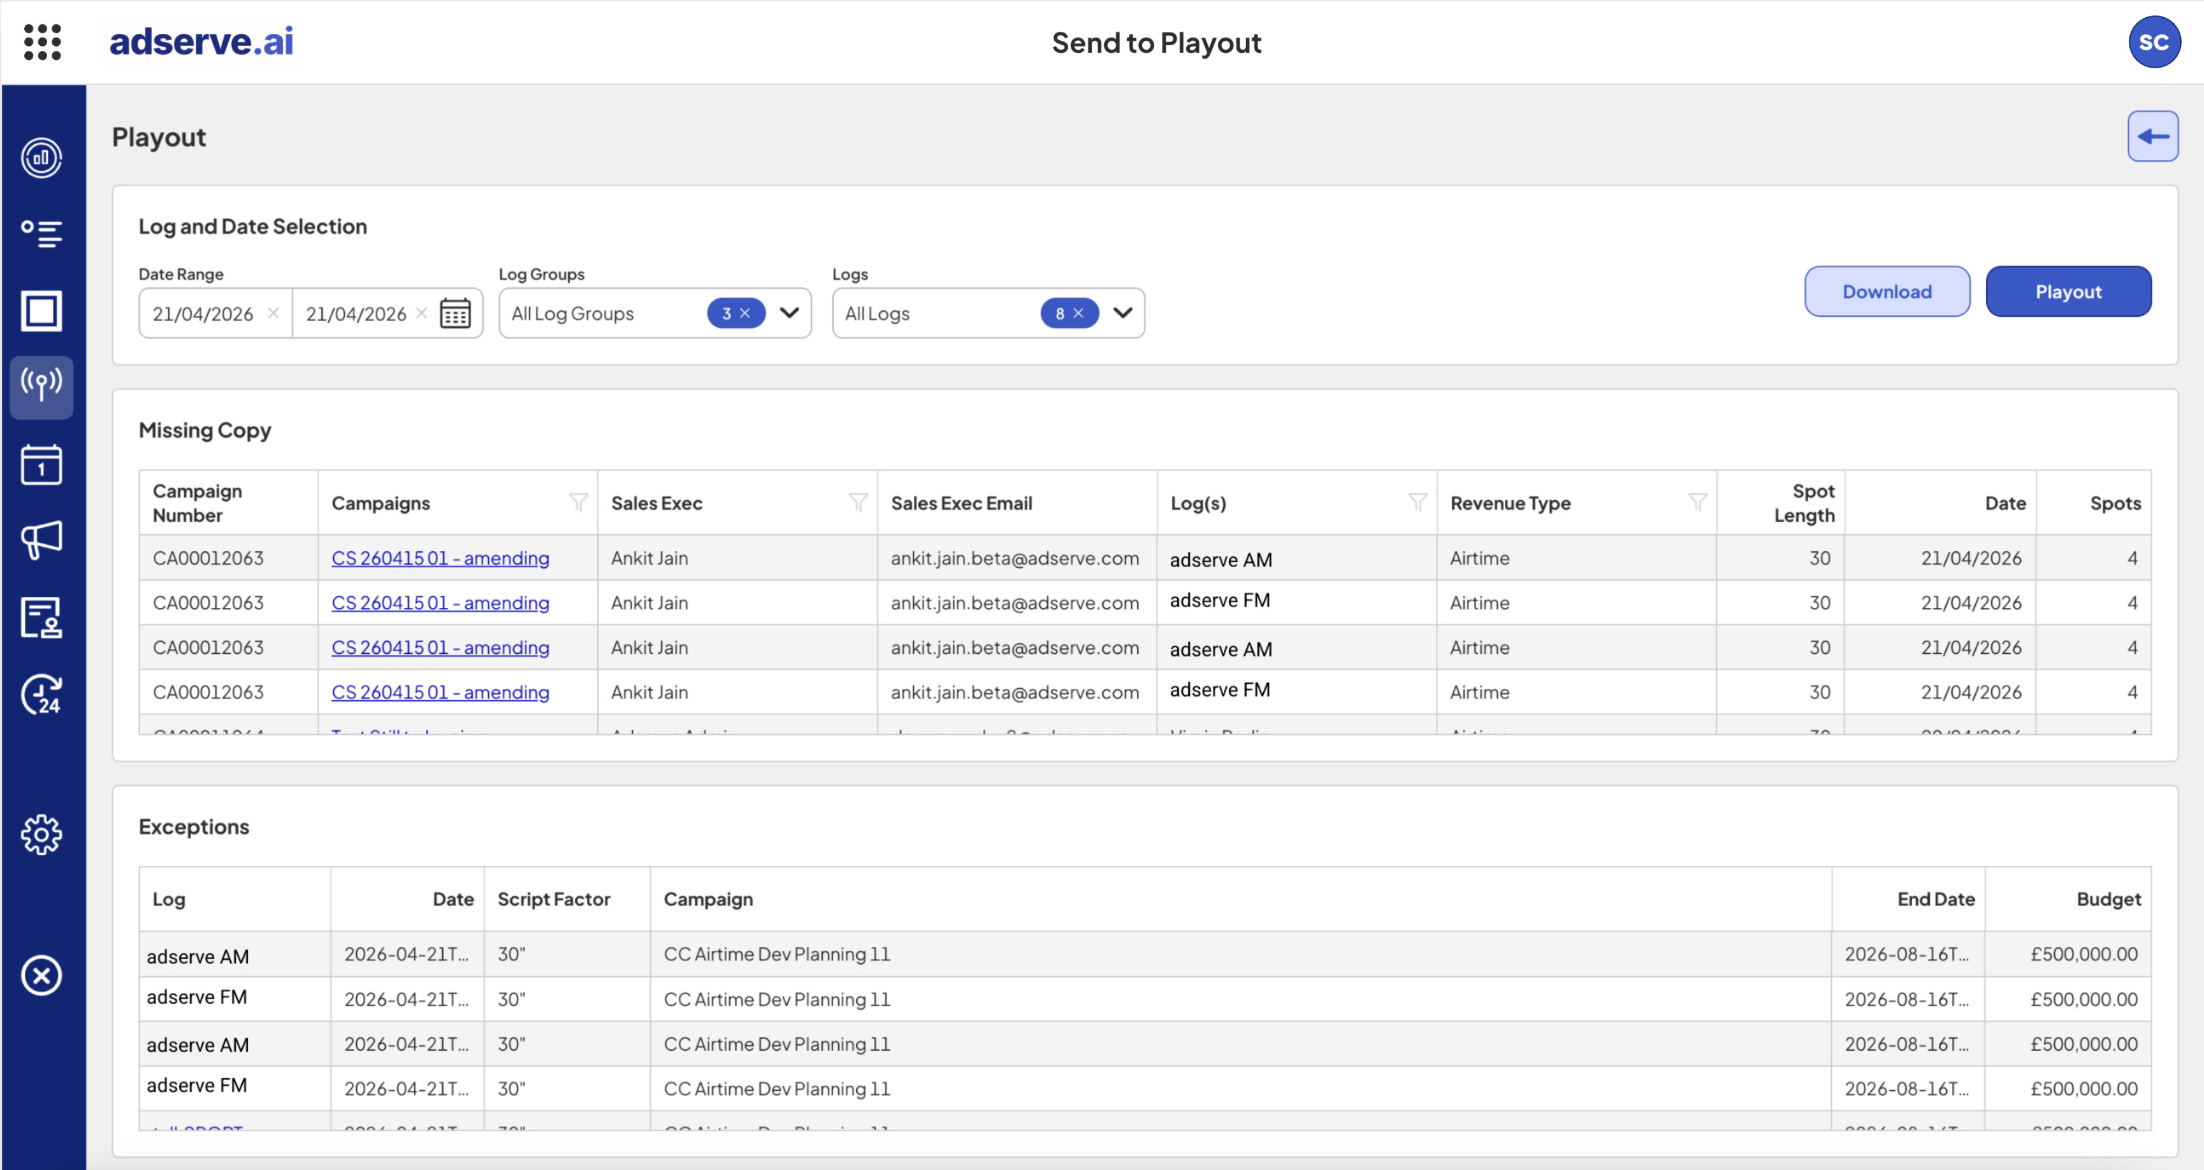The image size is (2204, 1170).
Task: Click the Playout button
Action: coord(2068,292)
